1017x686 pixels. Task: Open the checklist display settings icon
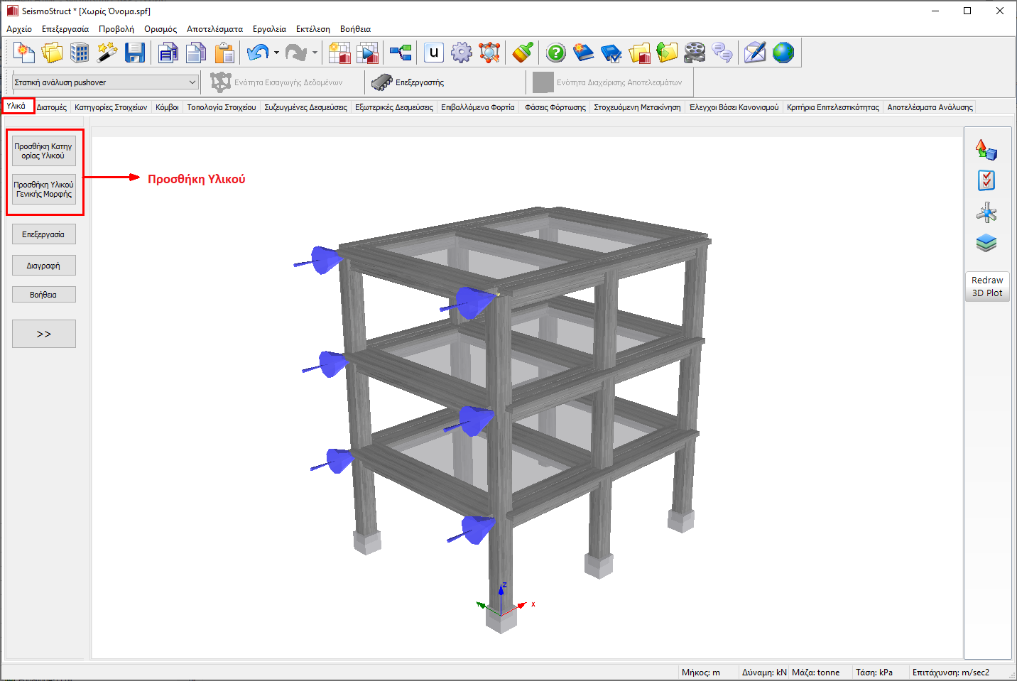click(x=986, y=180)
